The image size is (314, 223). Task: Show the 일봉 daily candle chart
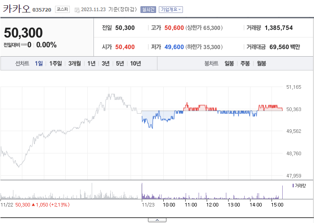[229, 63]
